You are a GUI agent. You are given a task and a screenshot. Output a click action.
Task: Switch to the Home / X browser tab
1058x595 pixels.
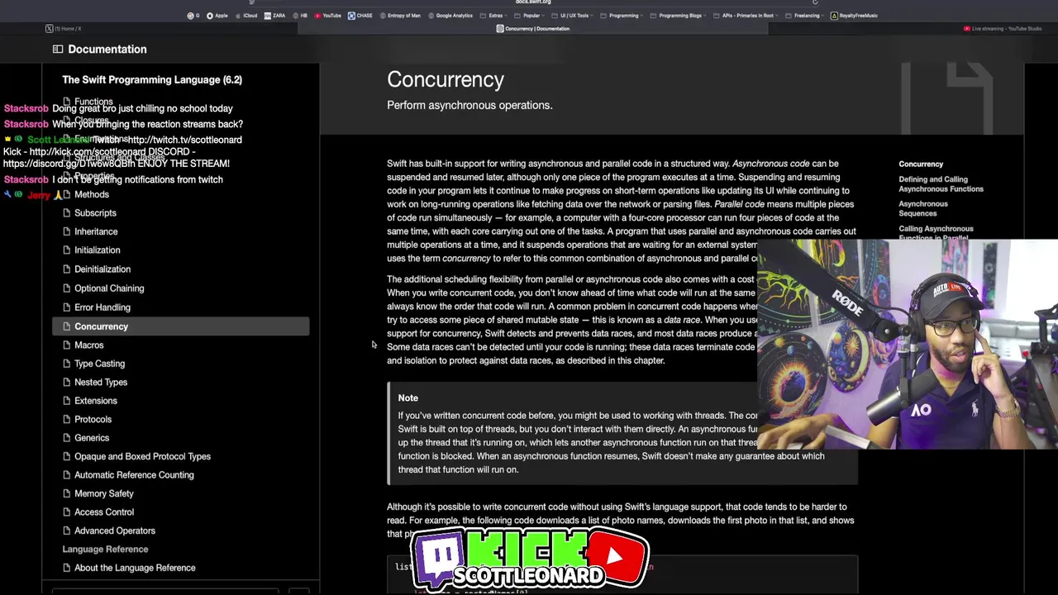tap(64, 29)
